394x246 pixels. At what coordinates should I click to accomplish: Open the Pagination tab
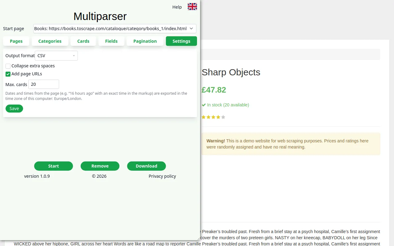pos(145,41)
